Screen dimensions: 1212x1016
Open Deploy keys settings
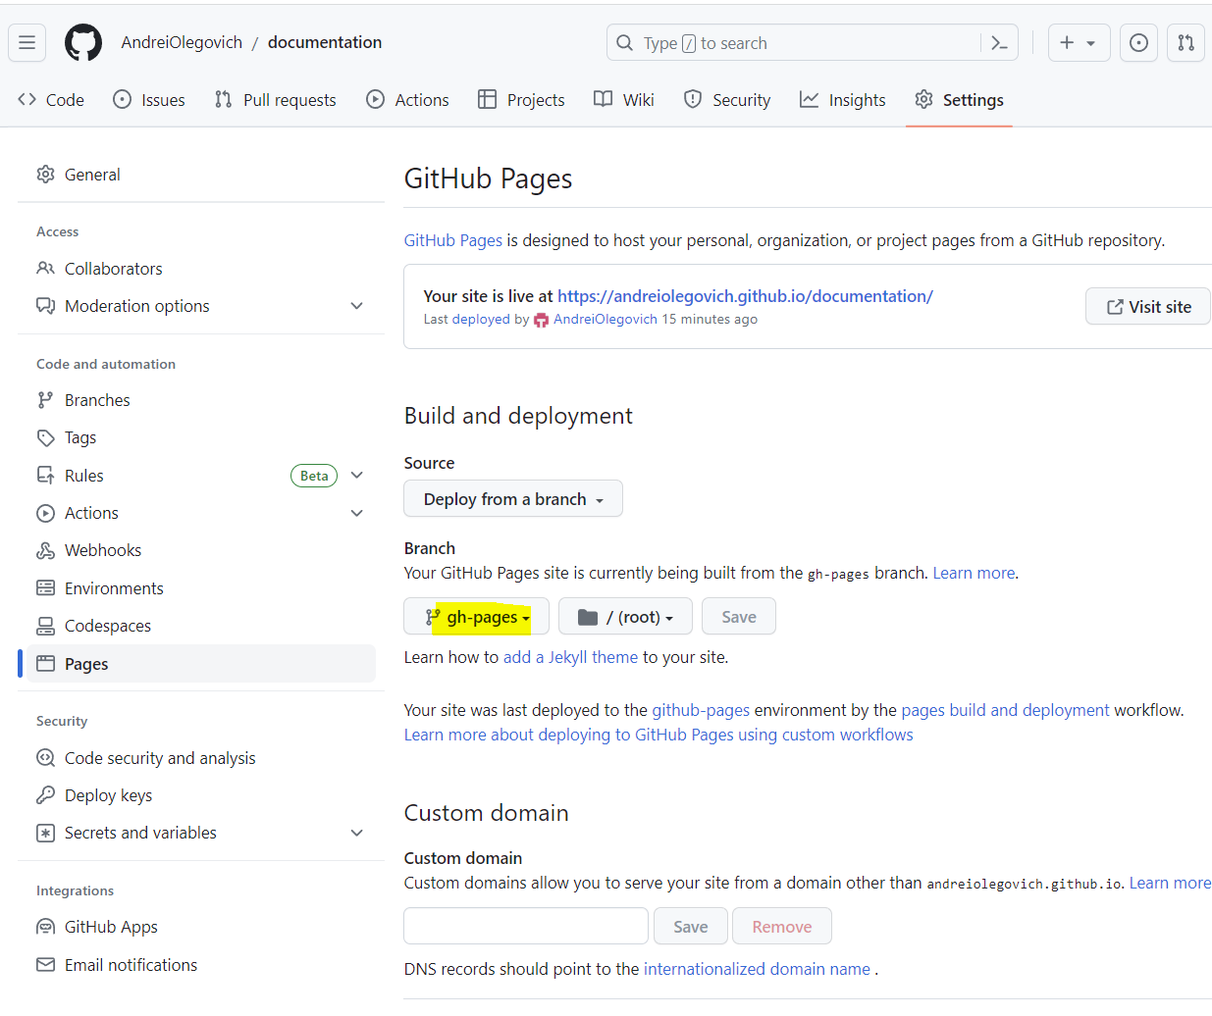click(x=201, y=795)
